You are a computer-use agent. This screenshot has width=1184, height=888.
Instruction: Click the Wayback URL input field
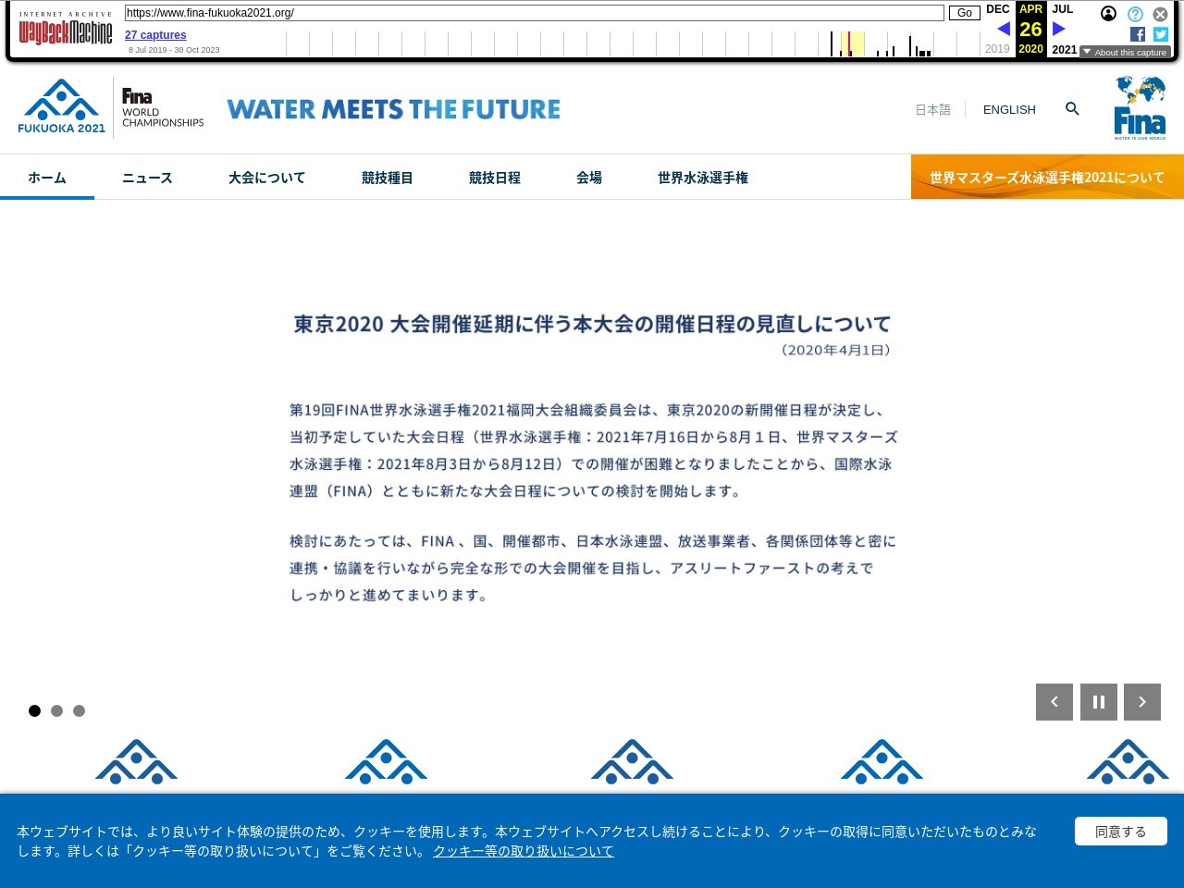coord(534,13)
